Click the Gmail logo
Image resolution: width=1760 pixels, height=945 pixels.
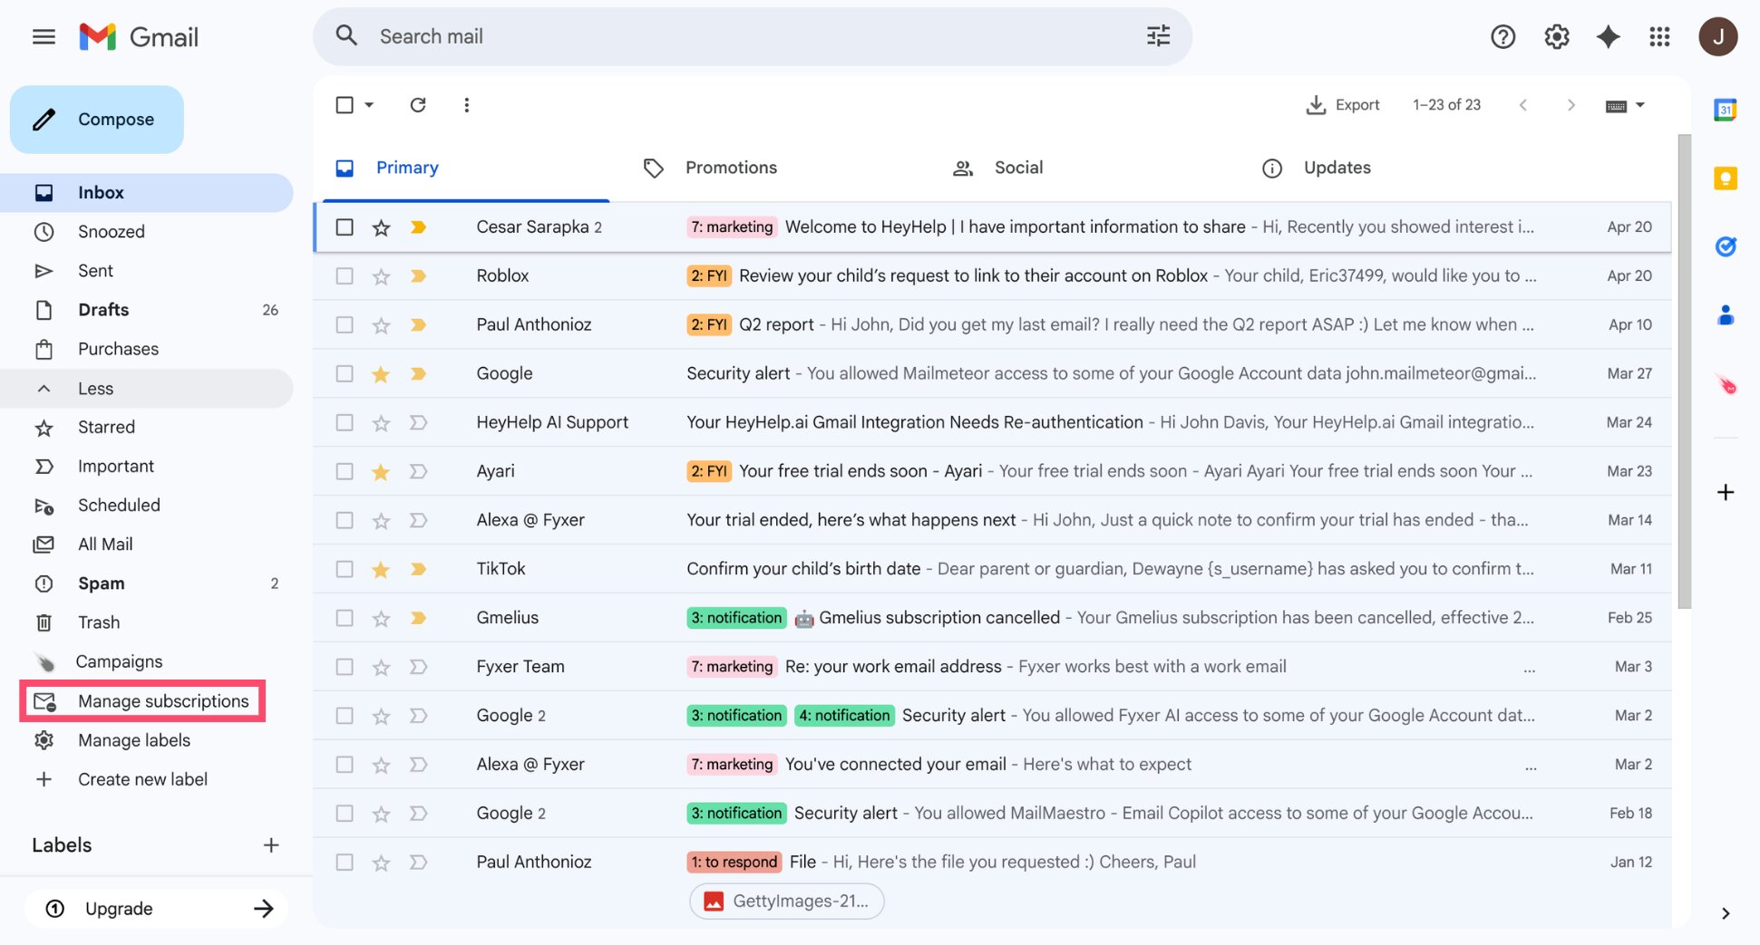coord(139,37)
